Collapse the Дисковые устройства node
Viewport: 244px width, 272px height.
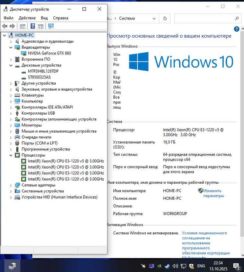11,65
